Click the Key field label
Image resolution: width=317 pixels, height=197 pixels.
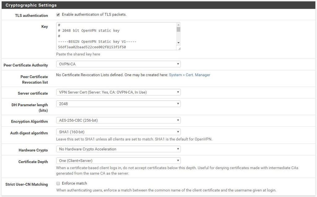[x=45, y=27]
